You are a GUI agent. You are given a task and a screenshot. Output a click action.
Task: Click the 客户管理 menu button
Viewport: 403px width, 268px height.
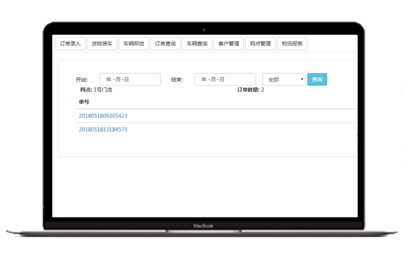pos(229,44)
